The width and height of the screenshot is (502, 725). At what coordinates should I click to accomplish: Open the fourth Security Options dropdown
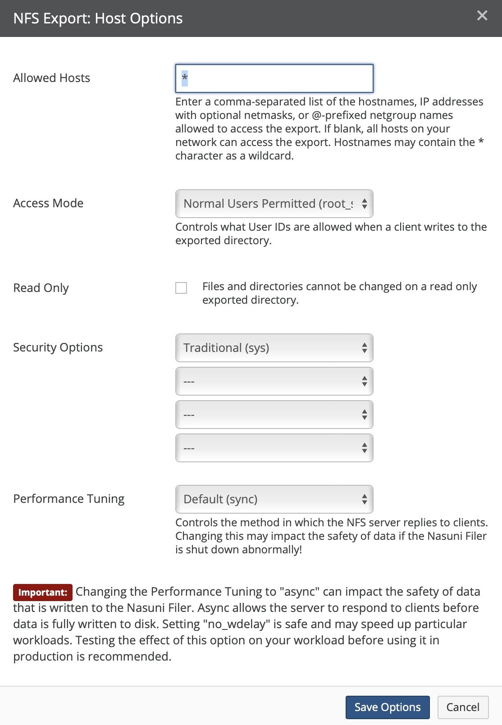click(x=274, y=448)
